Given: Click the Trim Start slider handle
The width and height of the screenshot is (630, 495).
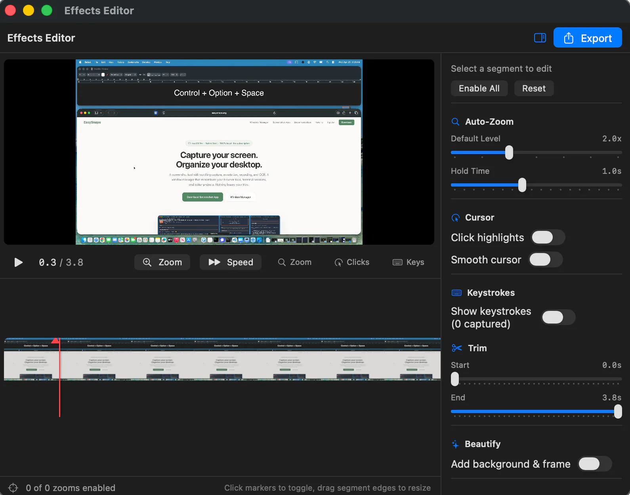Looking at the screenshot, I should coord(455,379).
